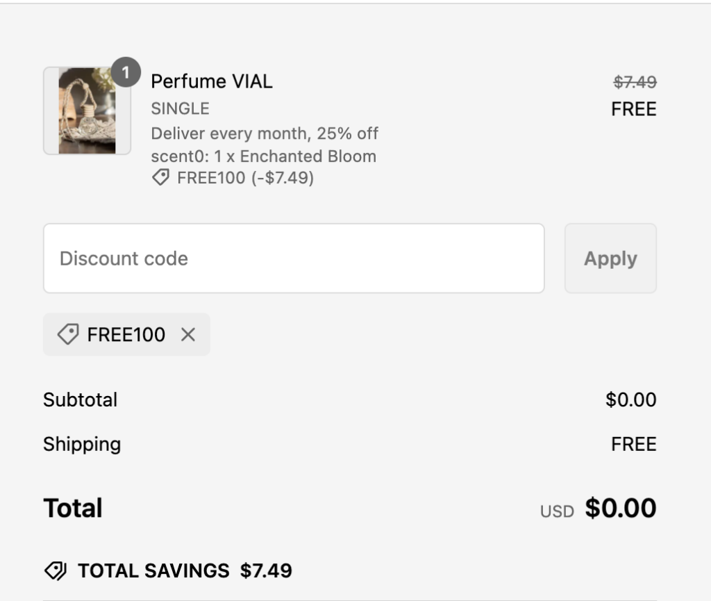Click the $7.49 total savings amount
Viewport: 711px width, 601px height.
266,571
